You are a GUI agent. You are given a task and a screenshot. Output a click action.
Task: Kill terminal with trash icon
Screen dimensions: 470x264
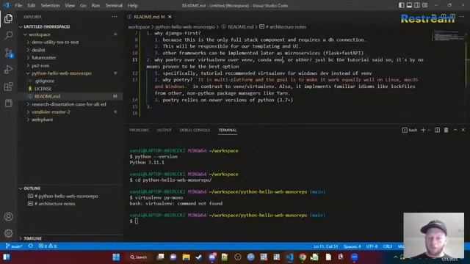(x=446, y=130)
